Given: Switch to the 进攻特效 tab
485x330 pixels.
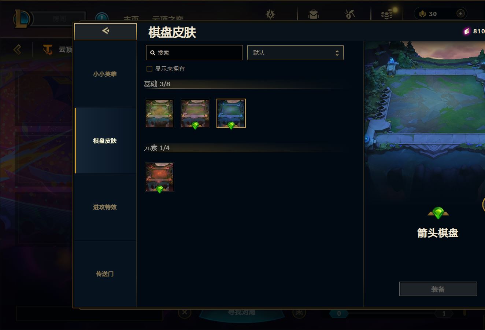Looking at the screenshot, I should click(105, 207).
